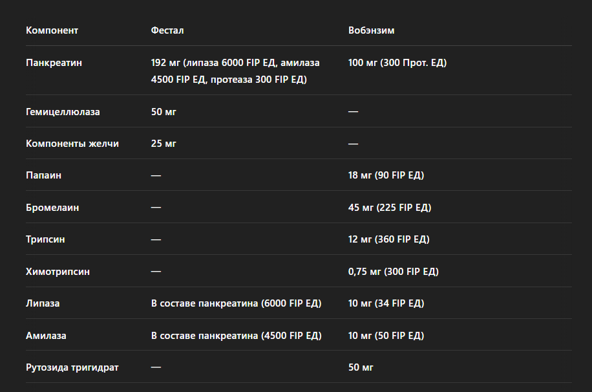
Task: Click the 192 мг липаза Фестал cell
Action: (x=235, y=71)
